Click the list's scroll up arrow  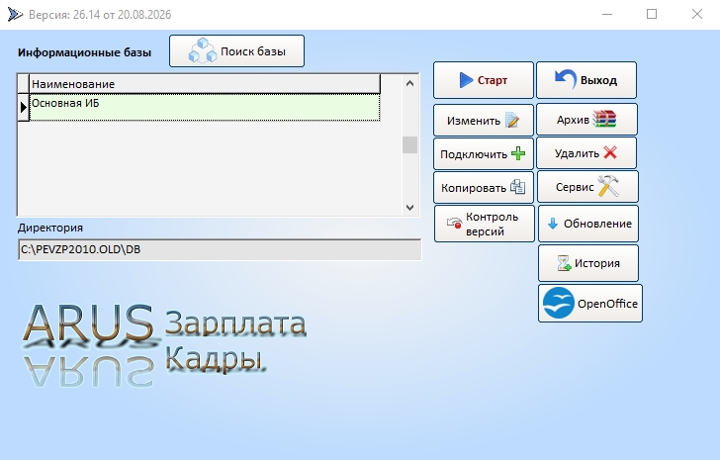coord(410,83)
